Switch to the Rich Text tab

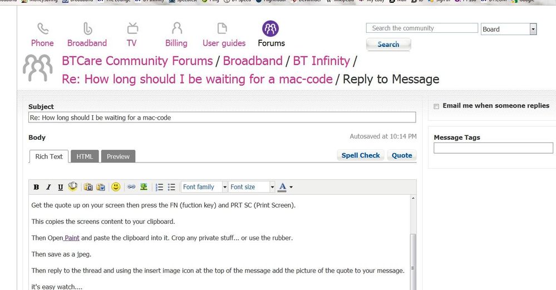click(x=48, y=156)
